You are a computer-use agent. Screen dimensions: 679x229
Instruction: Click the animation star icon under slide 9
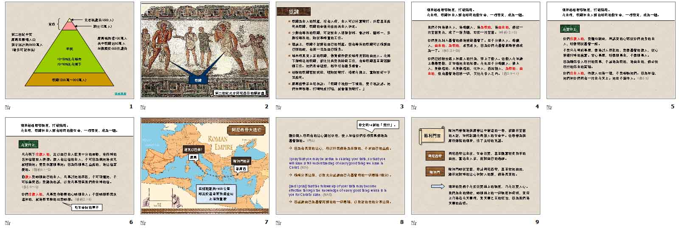[x=414, y=222]
